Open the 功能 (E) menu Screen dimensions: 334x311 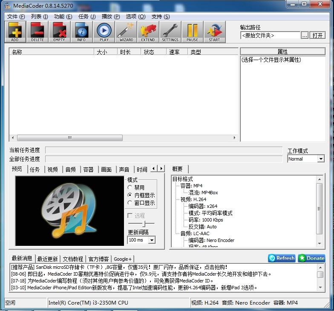(x=63, y=17)
